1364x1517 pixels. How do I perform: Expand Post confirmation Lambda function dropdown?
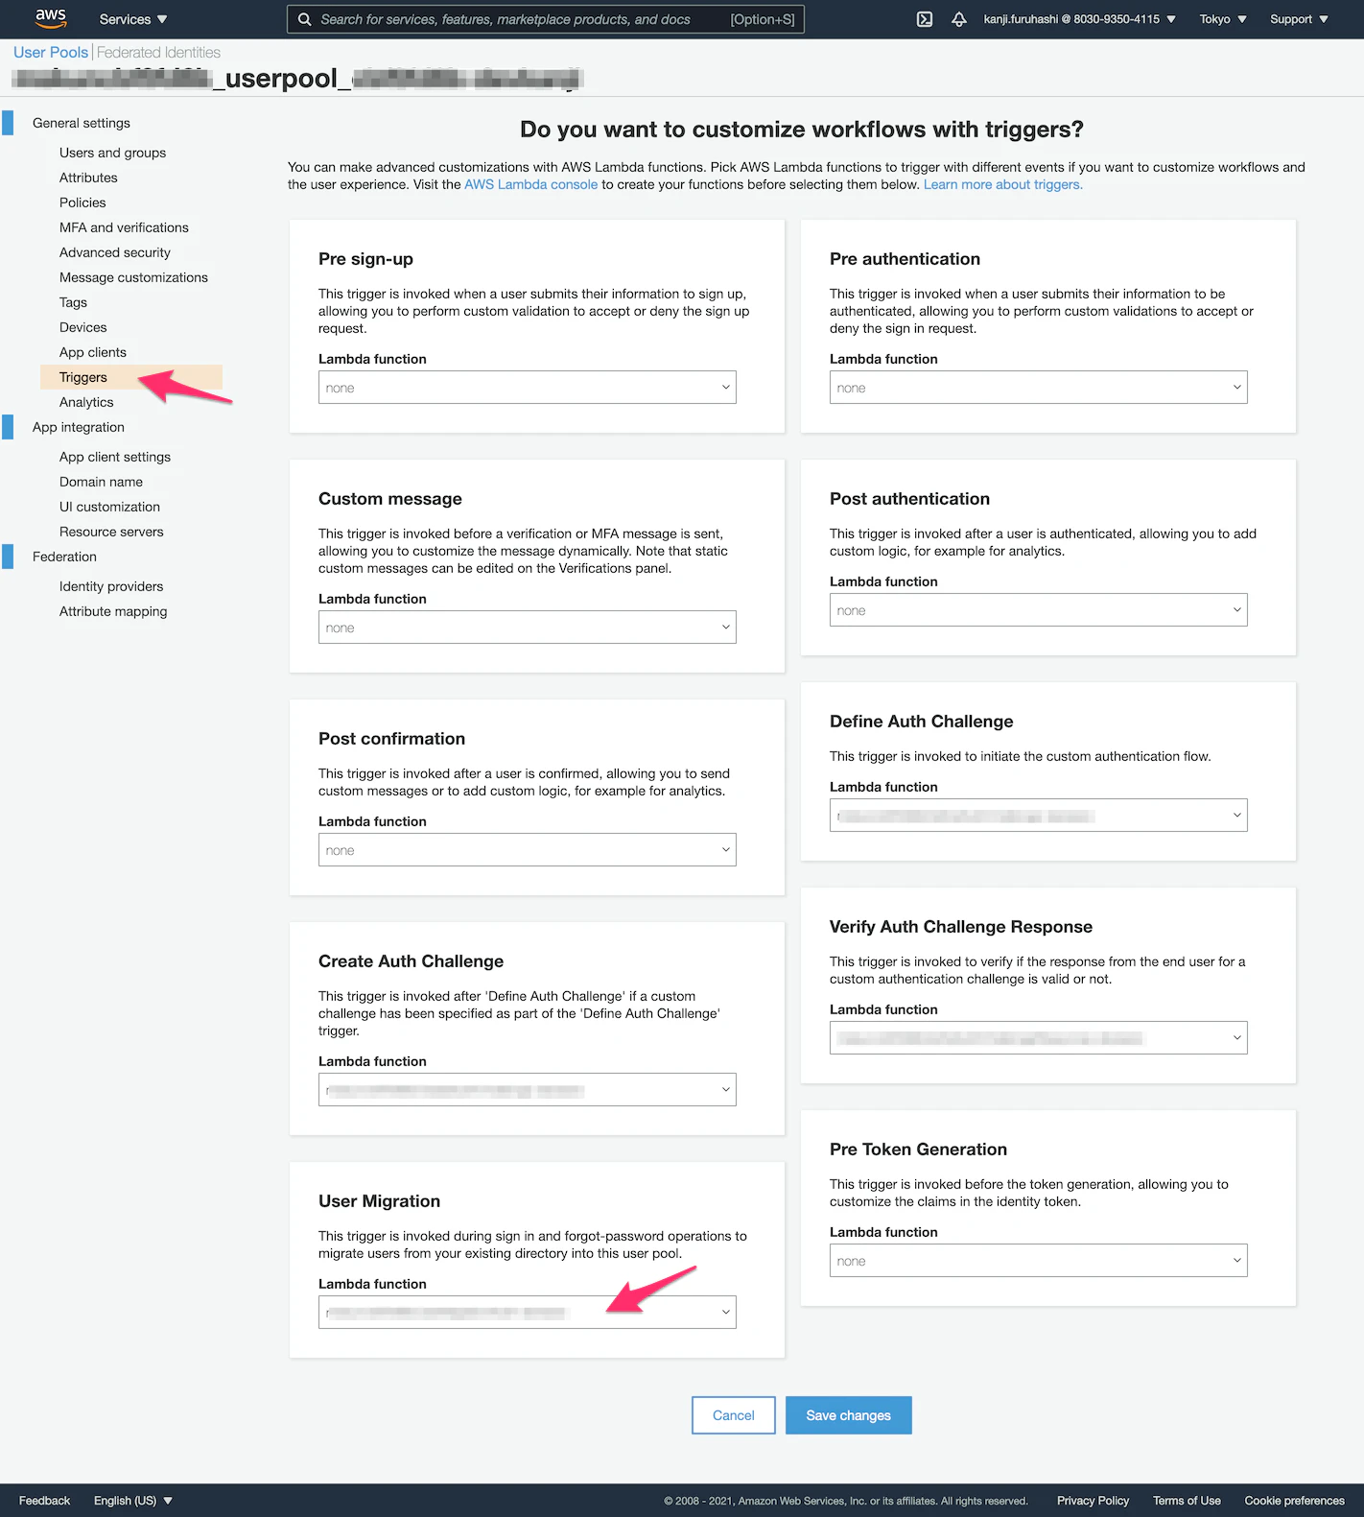coord(528,850)
